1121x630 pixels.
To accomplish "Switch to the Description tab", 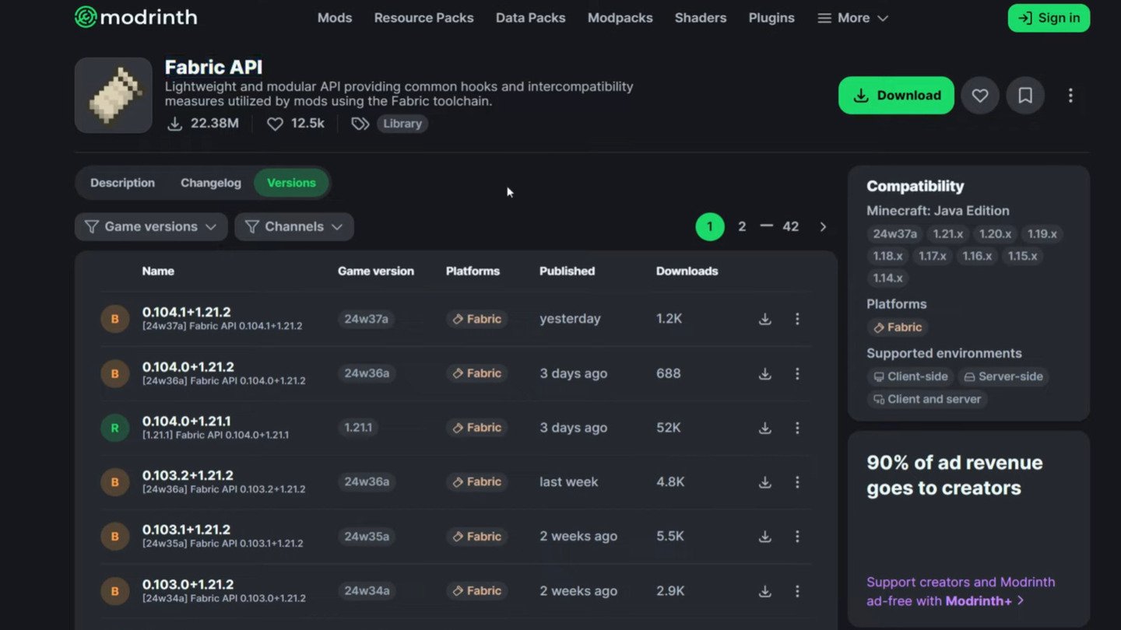I will pos(122,183).
